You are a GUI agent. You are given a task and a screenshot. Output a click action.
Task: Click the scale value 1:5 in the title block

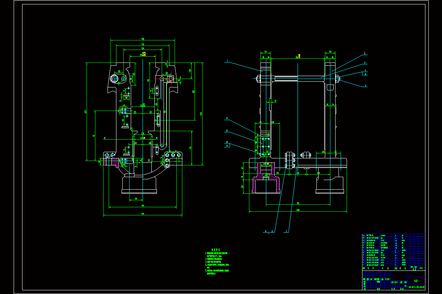406,286
